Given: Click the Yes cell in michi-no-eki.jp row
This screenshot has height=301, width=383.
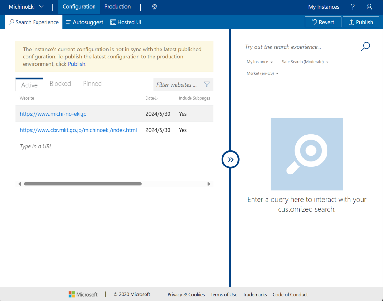Looking at the screenshot, I should click(x=183, y=114).
